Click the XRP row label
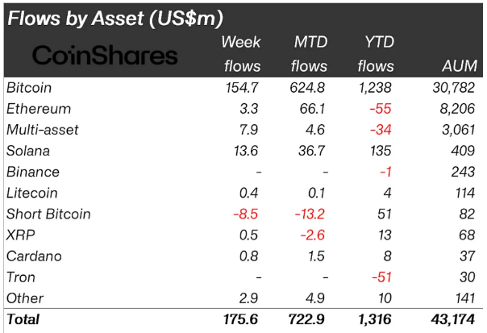 [21, 235]
